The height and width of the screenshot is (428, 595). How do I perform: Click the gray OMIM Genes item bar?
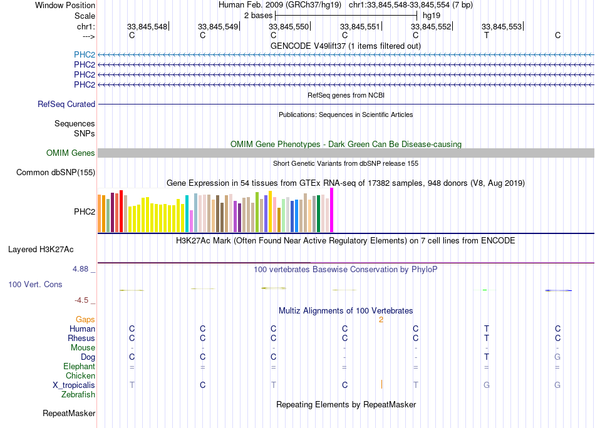346,153
